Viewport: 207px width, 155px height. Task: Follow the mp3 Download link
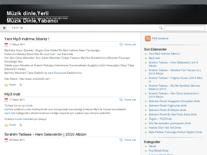coord(57,73)
